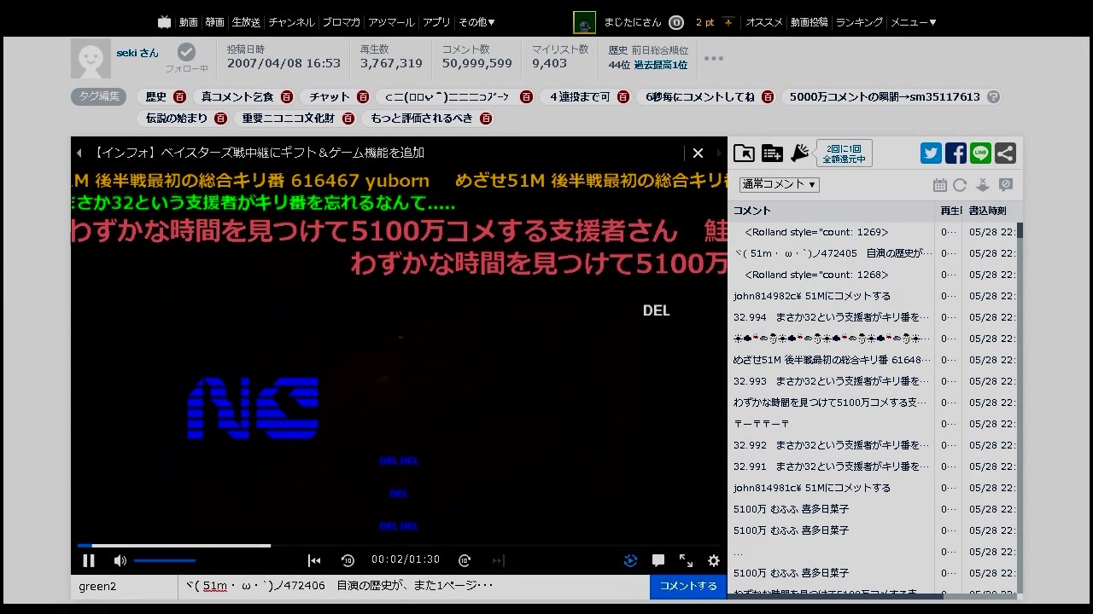Open dictionary icon beside 重要ニコニコ文化財

[349, 119]
